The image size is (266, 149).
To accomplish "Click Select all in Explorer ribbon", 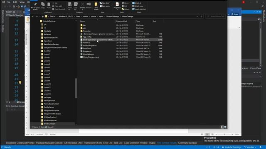I will 137,3.
